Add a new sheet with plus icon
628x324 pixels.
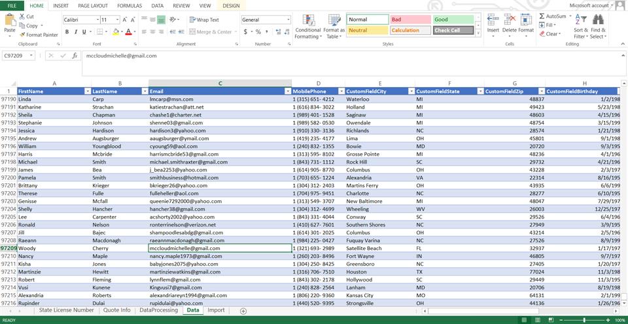(x=243, y=311)
